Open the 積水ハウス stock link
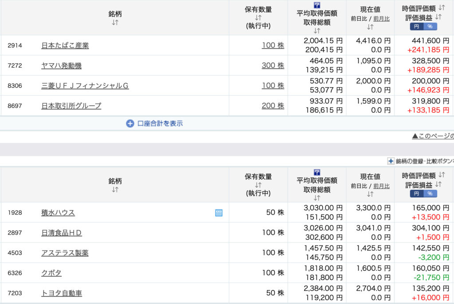 point(58,213)
